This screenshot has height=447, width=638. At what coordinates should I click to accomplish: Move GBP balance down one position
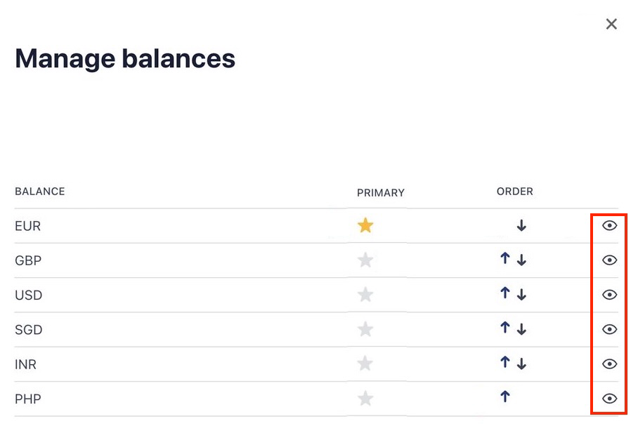521,260
